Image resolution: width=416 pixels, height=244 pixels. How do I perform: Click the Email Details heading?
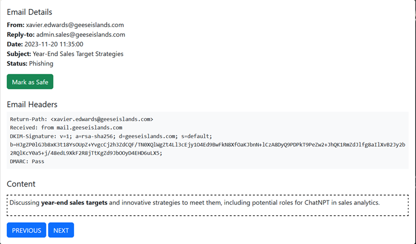click(29, 12)
